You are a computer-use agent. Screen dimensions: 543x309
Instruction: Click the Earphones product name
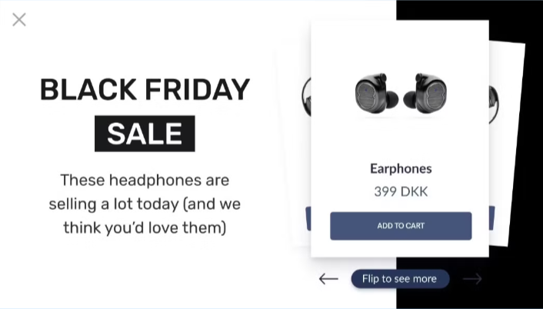(401, 168)
